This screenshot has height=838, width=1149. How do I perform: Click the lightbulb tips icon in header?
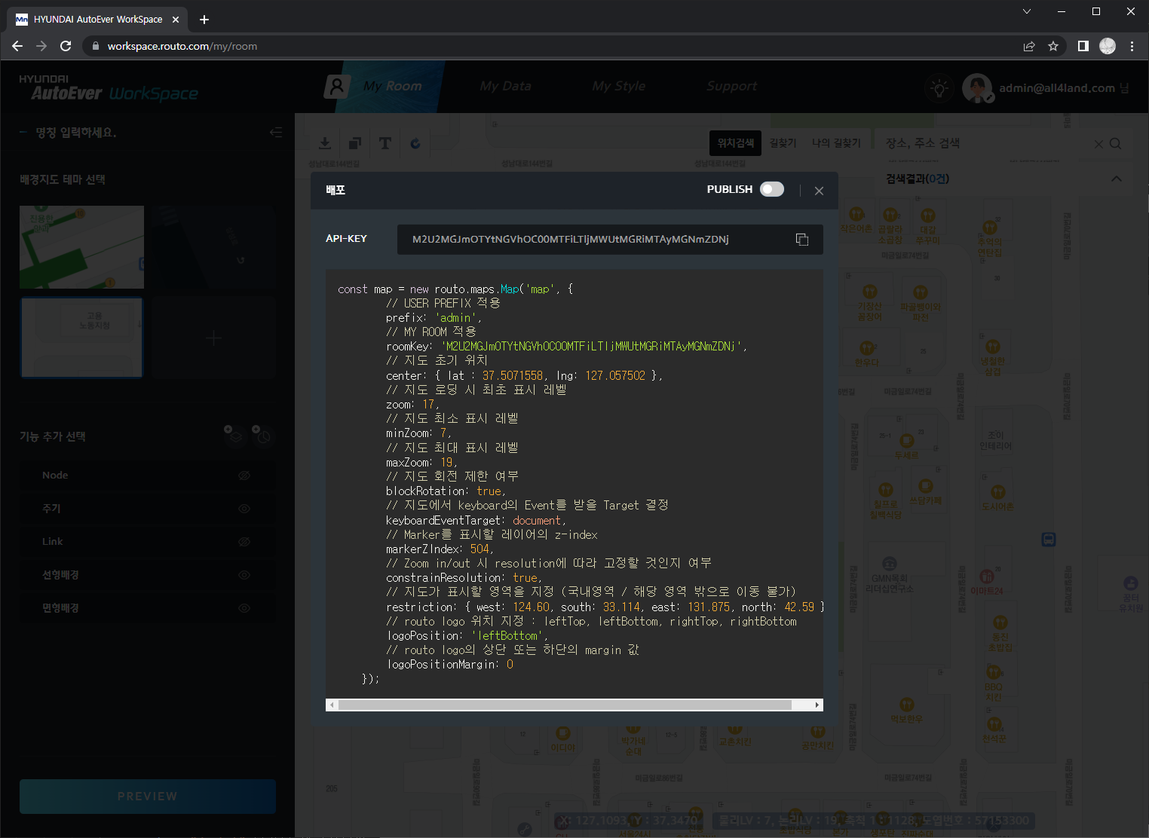pyautogui.click(x=939, y=89)
